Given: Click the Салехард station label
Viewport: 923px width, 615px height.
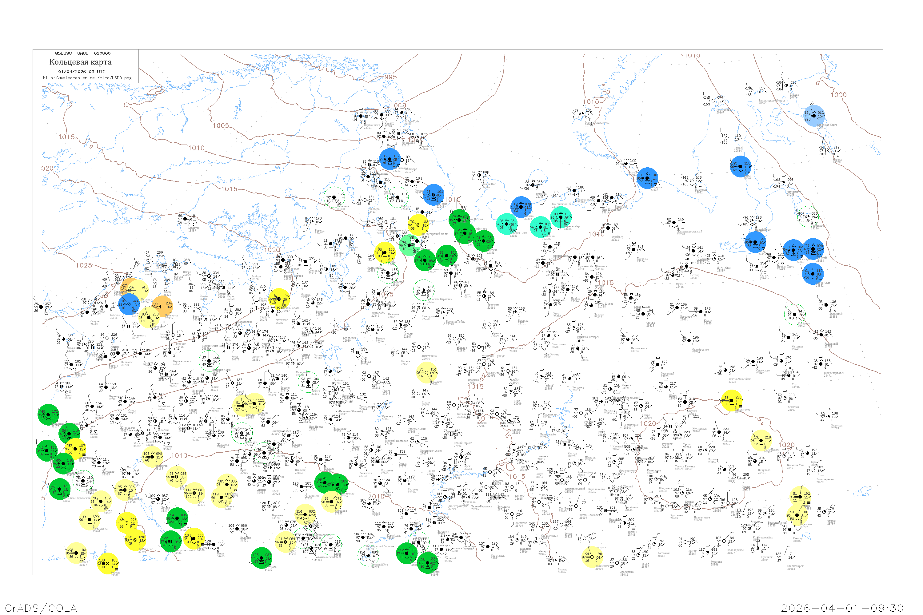Looking at the screenshot, I should (702, 260).
